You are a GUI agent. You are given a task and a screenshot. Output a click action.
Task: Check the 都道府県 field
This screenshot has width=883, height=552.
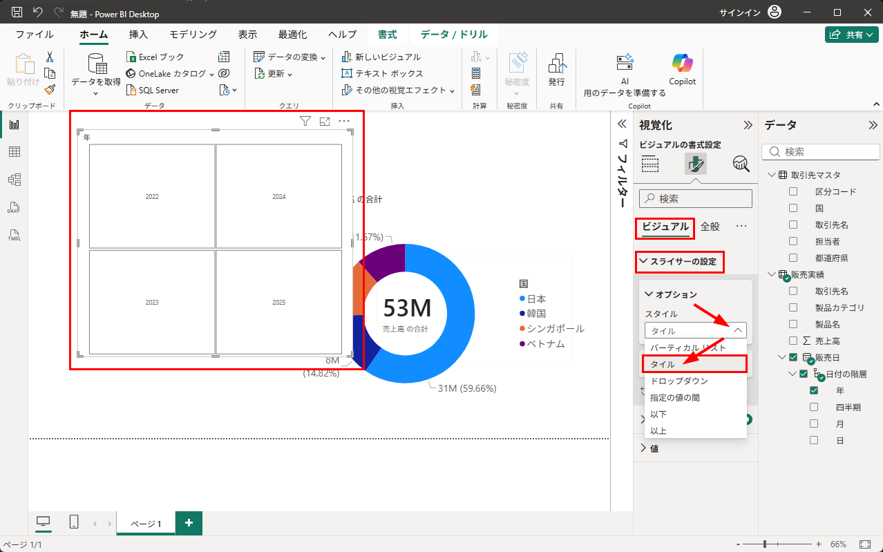(x=793, y=258)
